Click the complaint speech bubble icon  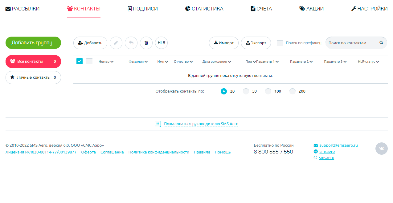click(x=158, y=124)
